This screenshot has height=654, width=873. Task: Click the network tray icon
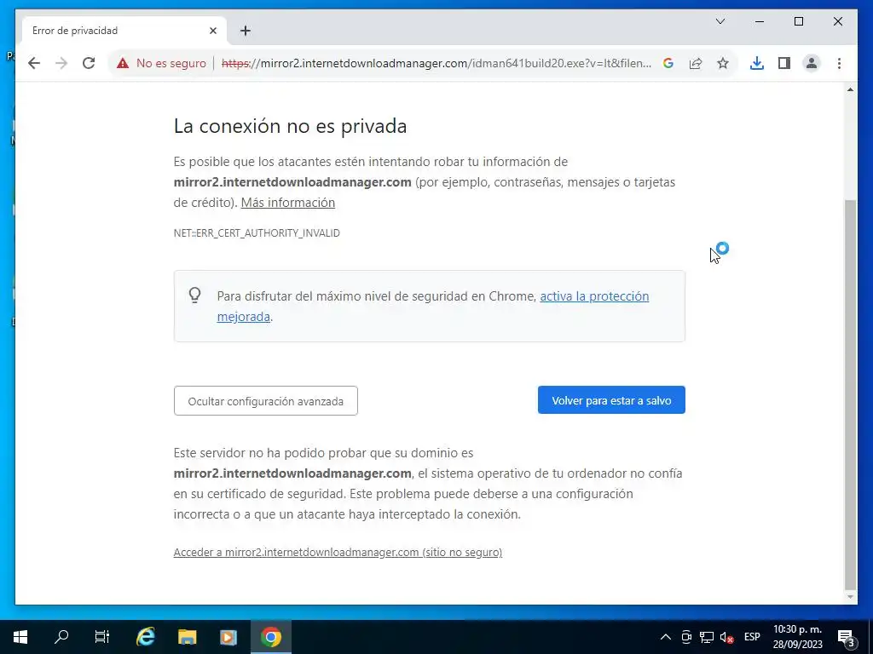point(707,637)
